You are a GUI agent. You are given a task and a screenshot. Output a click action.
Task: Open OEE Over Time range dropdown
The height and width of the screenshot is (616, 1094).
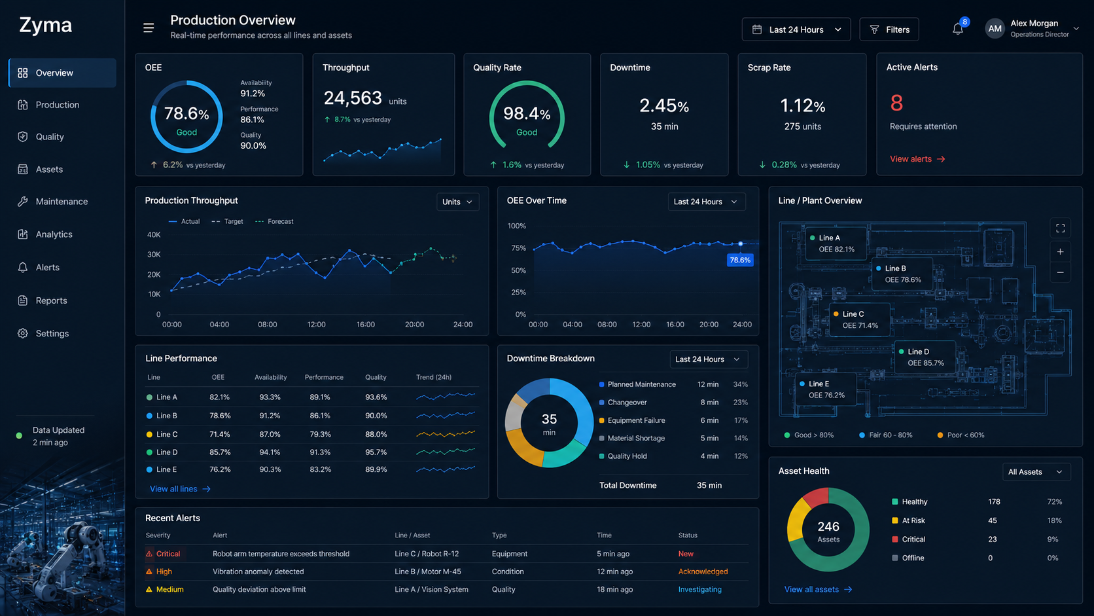click(x=706, y=202)
